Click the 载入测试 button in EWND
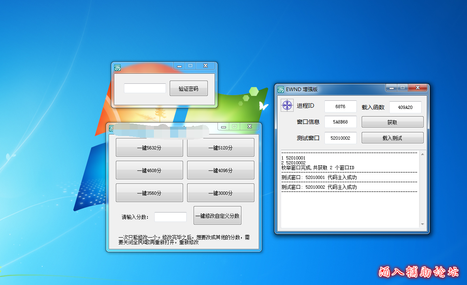Image resolution: width=467 pixels, height=285 pixels. point(392,138)
